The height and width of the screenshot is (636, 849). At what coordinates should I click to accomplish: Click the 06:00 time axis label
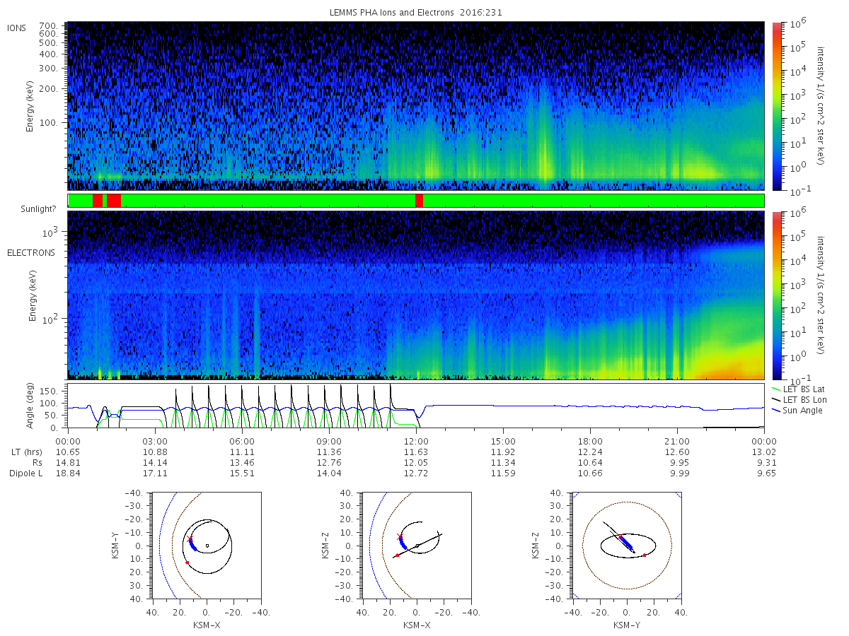(x=243, y=440)
